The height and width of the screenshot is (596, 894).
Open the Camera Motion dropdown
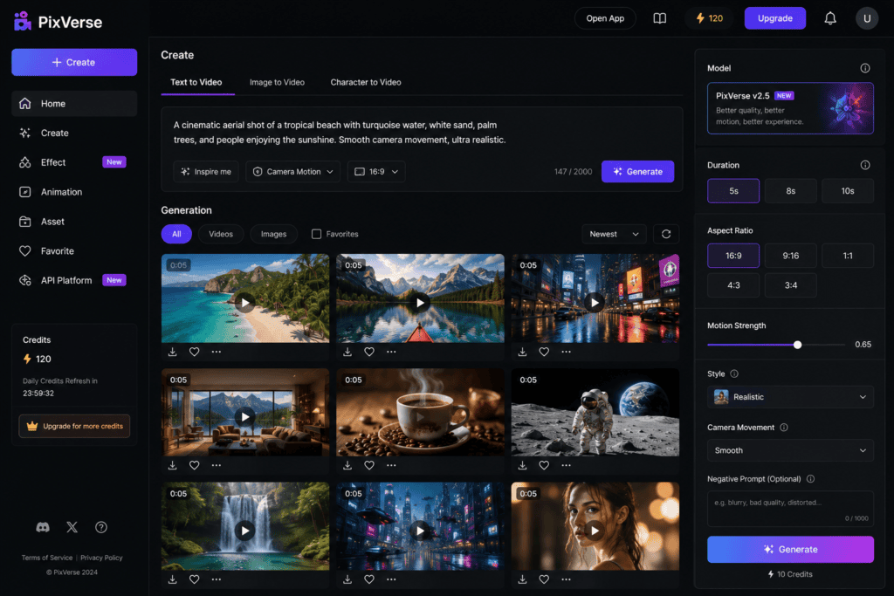(293, 172)
